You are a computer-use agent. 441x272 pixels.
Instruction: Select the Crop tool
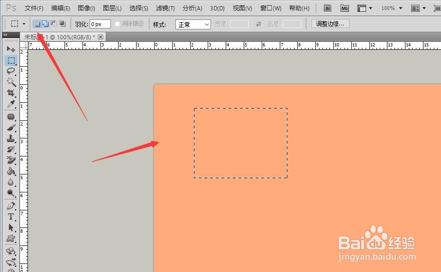click(11, 93)
